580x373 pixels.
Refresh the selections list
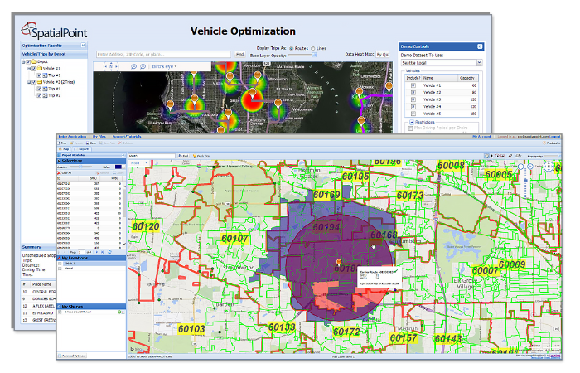110,252
